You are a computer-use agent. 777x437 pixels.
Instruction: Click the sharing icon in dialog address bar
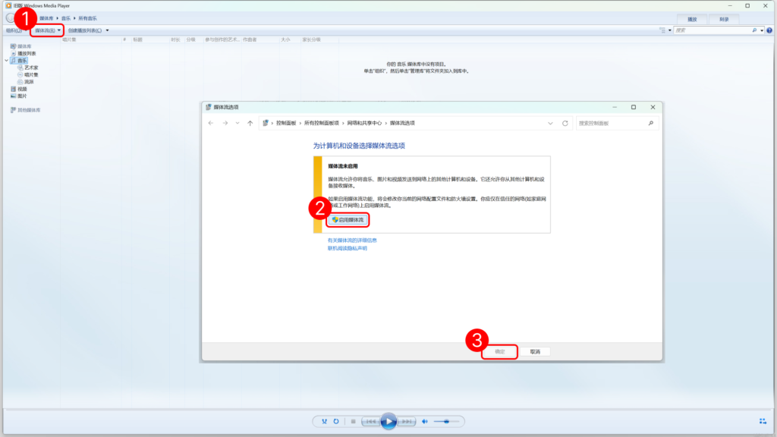click(x=266, y=123)
